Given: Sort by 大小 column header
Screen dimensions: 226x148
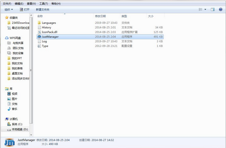Looking at the screenshot, I should [x=151, y=16].
